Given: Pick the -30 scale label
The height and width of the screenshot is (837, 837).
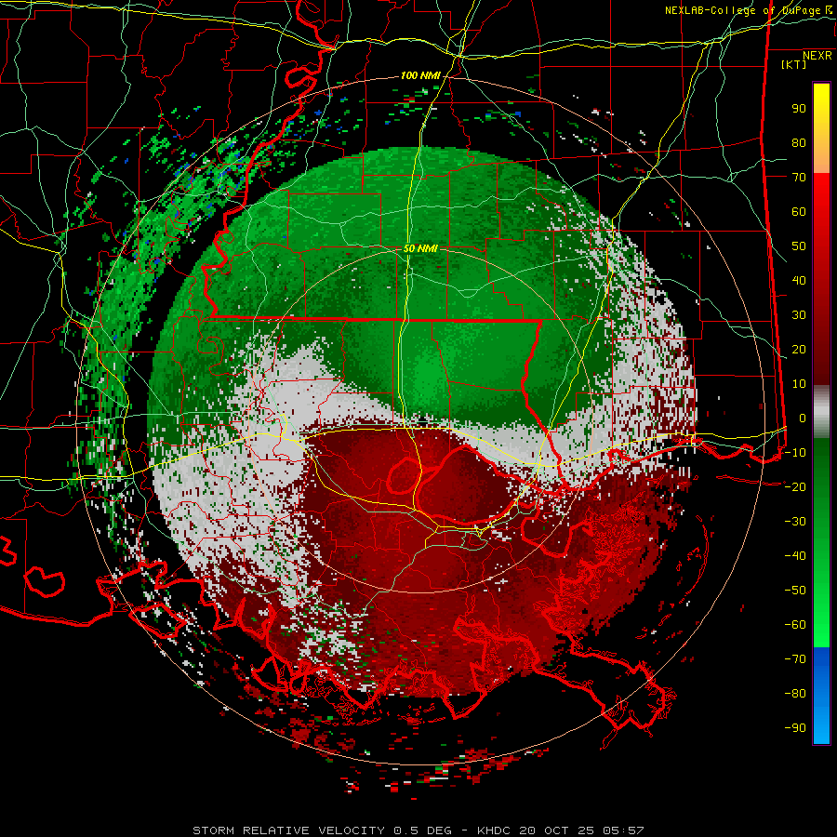Looking at the screenshot, I should pyautogui.click(x=795, y=522).
